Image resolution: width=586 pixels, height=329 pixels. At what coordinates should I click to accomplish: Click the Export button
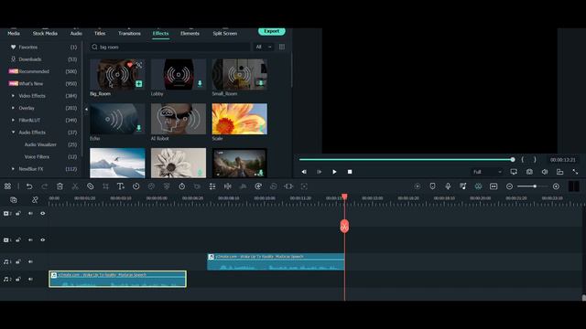pyautogui.click(x=272, y=31)
